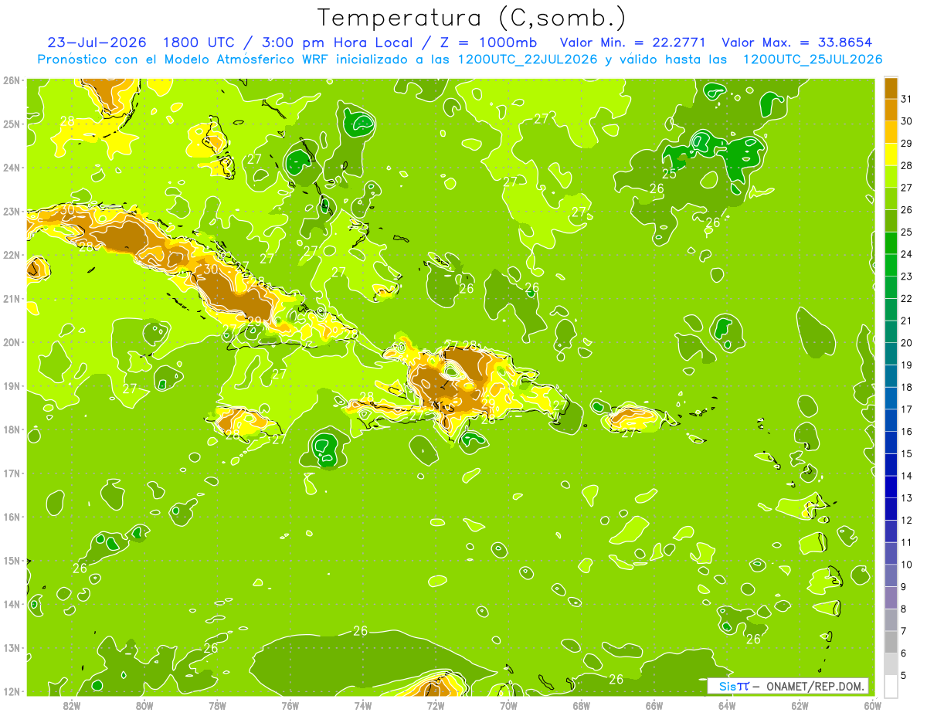Click the 26N latitude axis label
The width and height of the screenshot is (927, 716).
coord(12,80)
